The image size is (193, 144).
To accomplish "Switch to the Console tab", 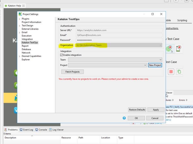I will (41, 130).
